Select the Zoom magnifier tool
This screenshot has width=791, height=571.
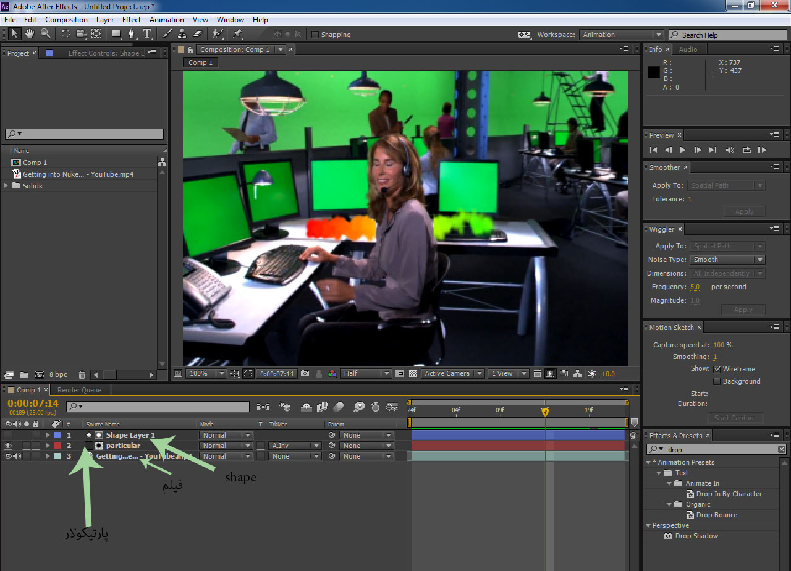(45, 33)
